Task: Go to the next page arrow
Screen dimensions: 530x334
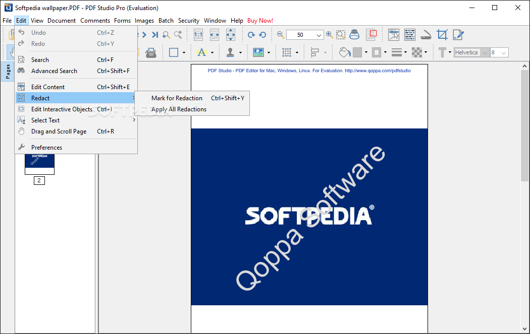Action: [144, 35]
